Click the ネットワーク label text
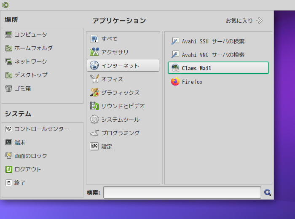Image resolution: width=295 pixels, height=219 pixels. point(31,61)
